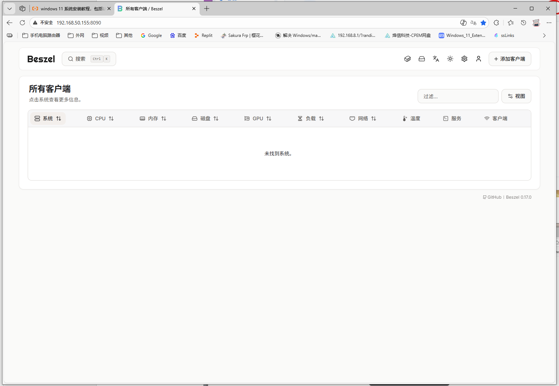Open the search box with Ctrl K hint
This screenshot has height=386, width=559.
click(89, 59)
